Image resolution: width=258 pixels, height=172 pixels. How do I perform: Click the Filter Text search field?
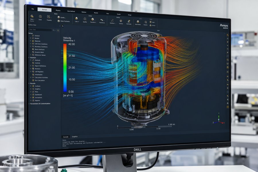pyautogui.click(x=40, y=30)
